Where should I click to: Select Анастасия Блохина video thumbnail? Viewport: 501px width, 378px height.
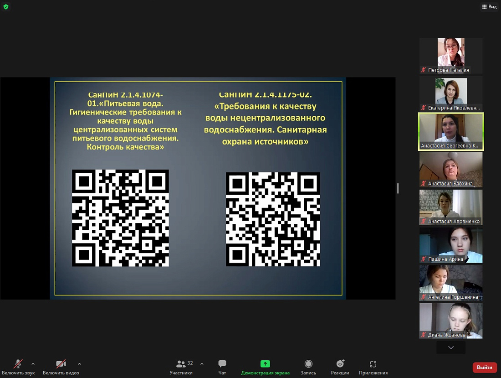pos(451,169)
